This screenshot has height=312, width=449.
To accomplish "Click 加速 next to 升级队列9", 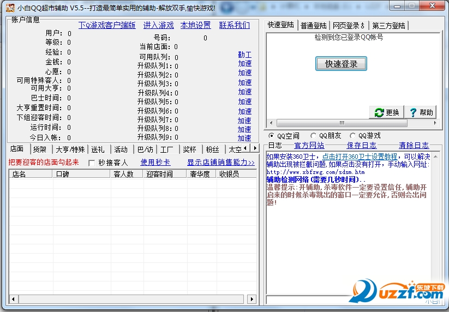I will pyautogui.click(x=244, y=138).
